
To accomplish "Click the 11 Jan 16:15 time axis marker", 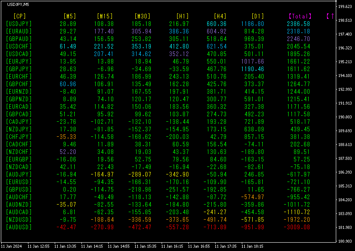I will click(x=172, y=246).
